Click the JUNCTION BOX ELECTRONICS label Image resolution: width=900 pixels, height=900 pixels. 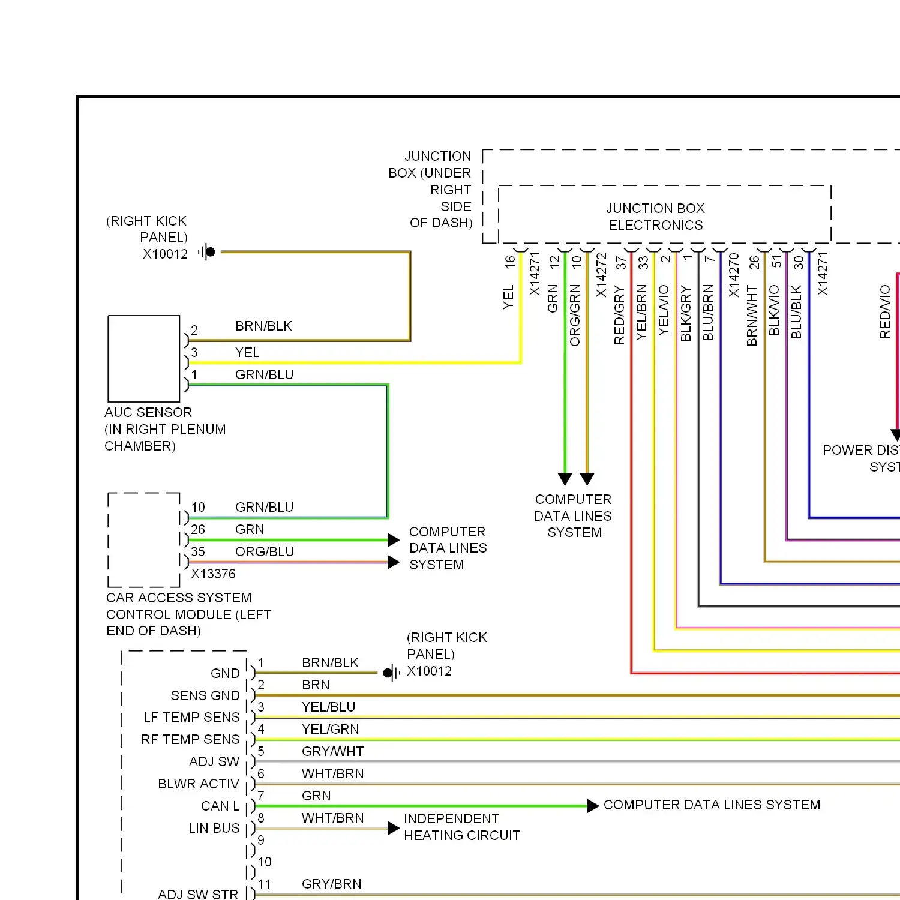pos(655,217)
